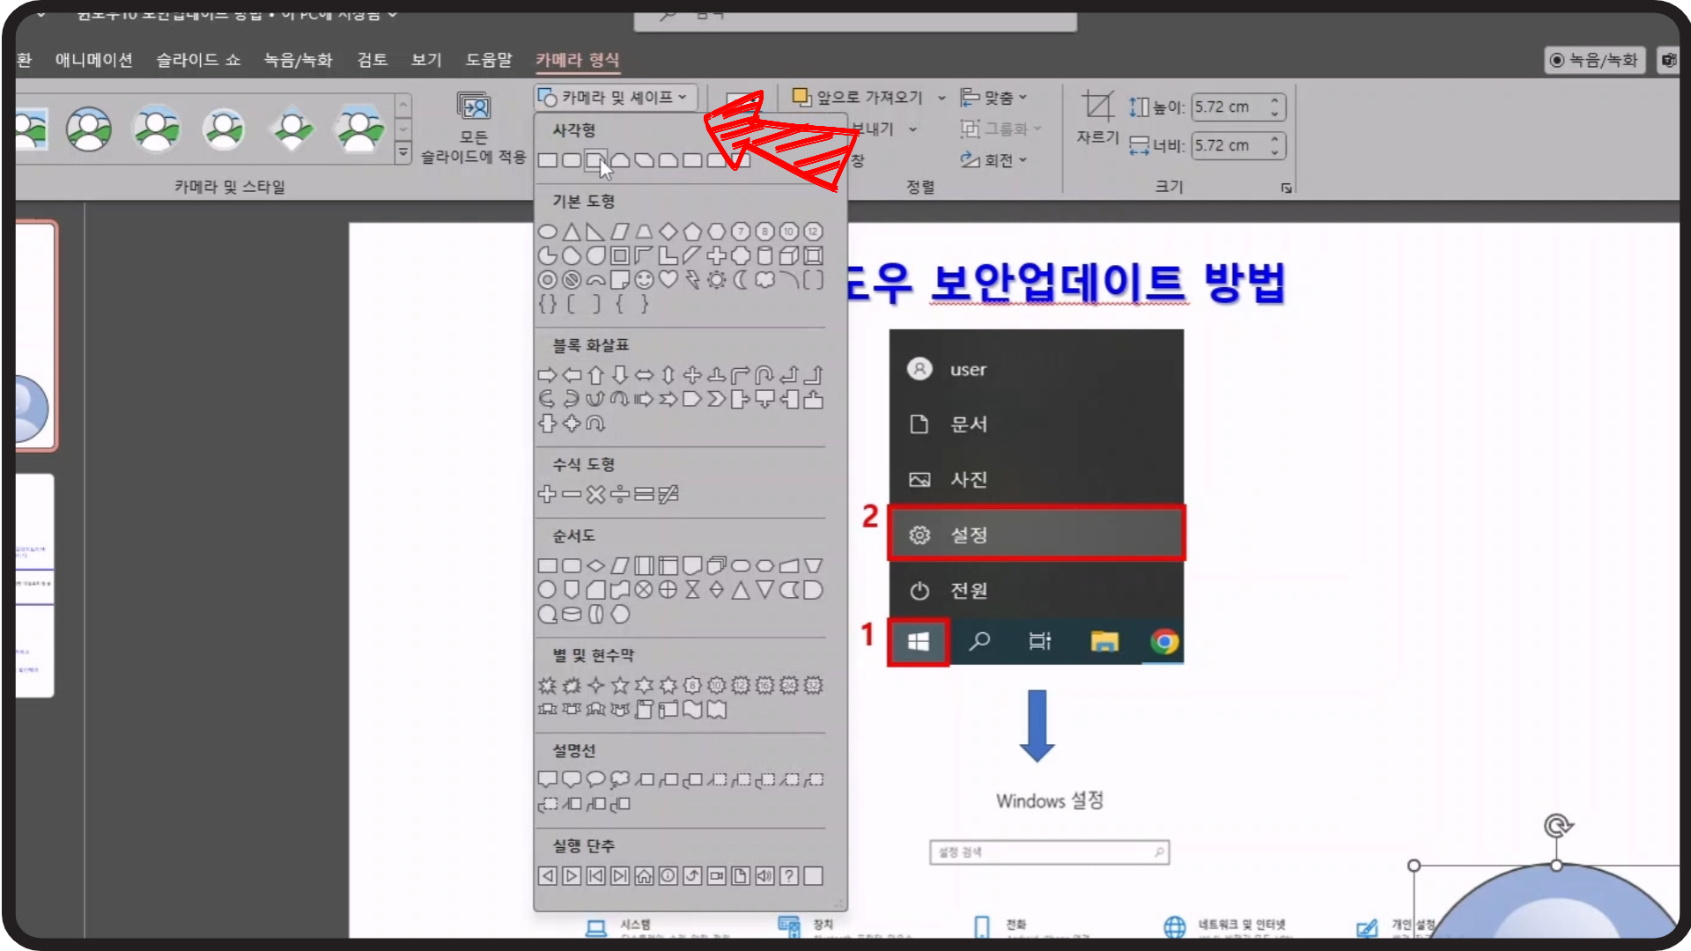
Task: Select the rounded rectangle shape
Action: point(572,160)
